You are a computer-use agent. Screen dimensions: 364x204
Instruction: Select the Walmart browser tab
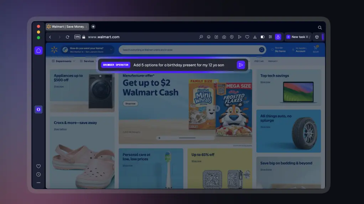[x=67, y=27]
